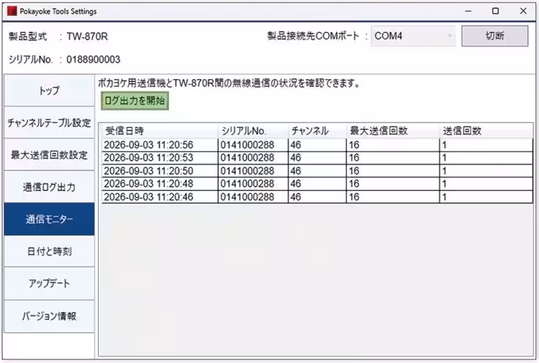
Task: Select row with time 2026-09-03 11:20:53
Action: (x=317, y=158)
